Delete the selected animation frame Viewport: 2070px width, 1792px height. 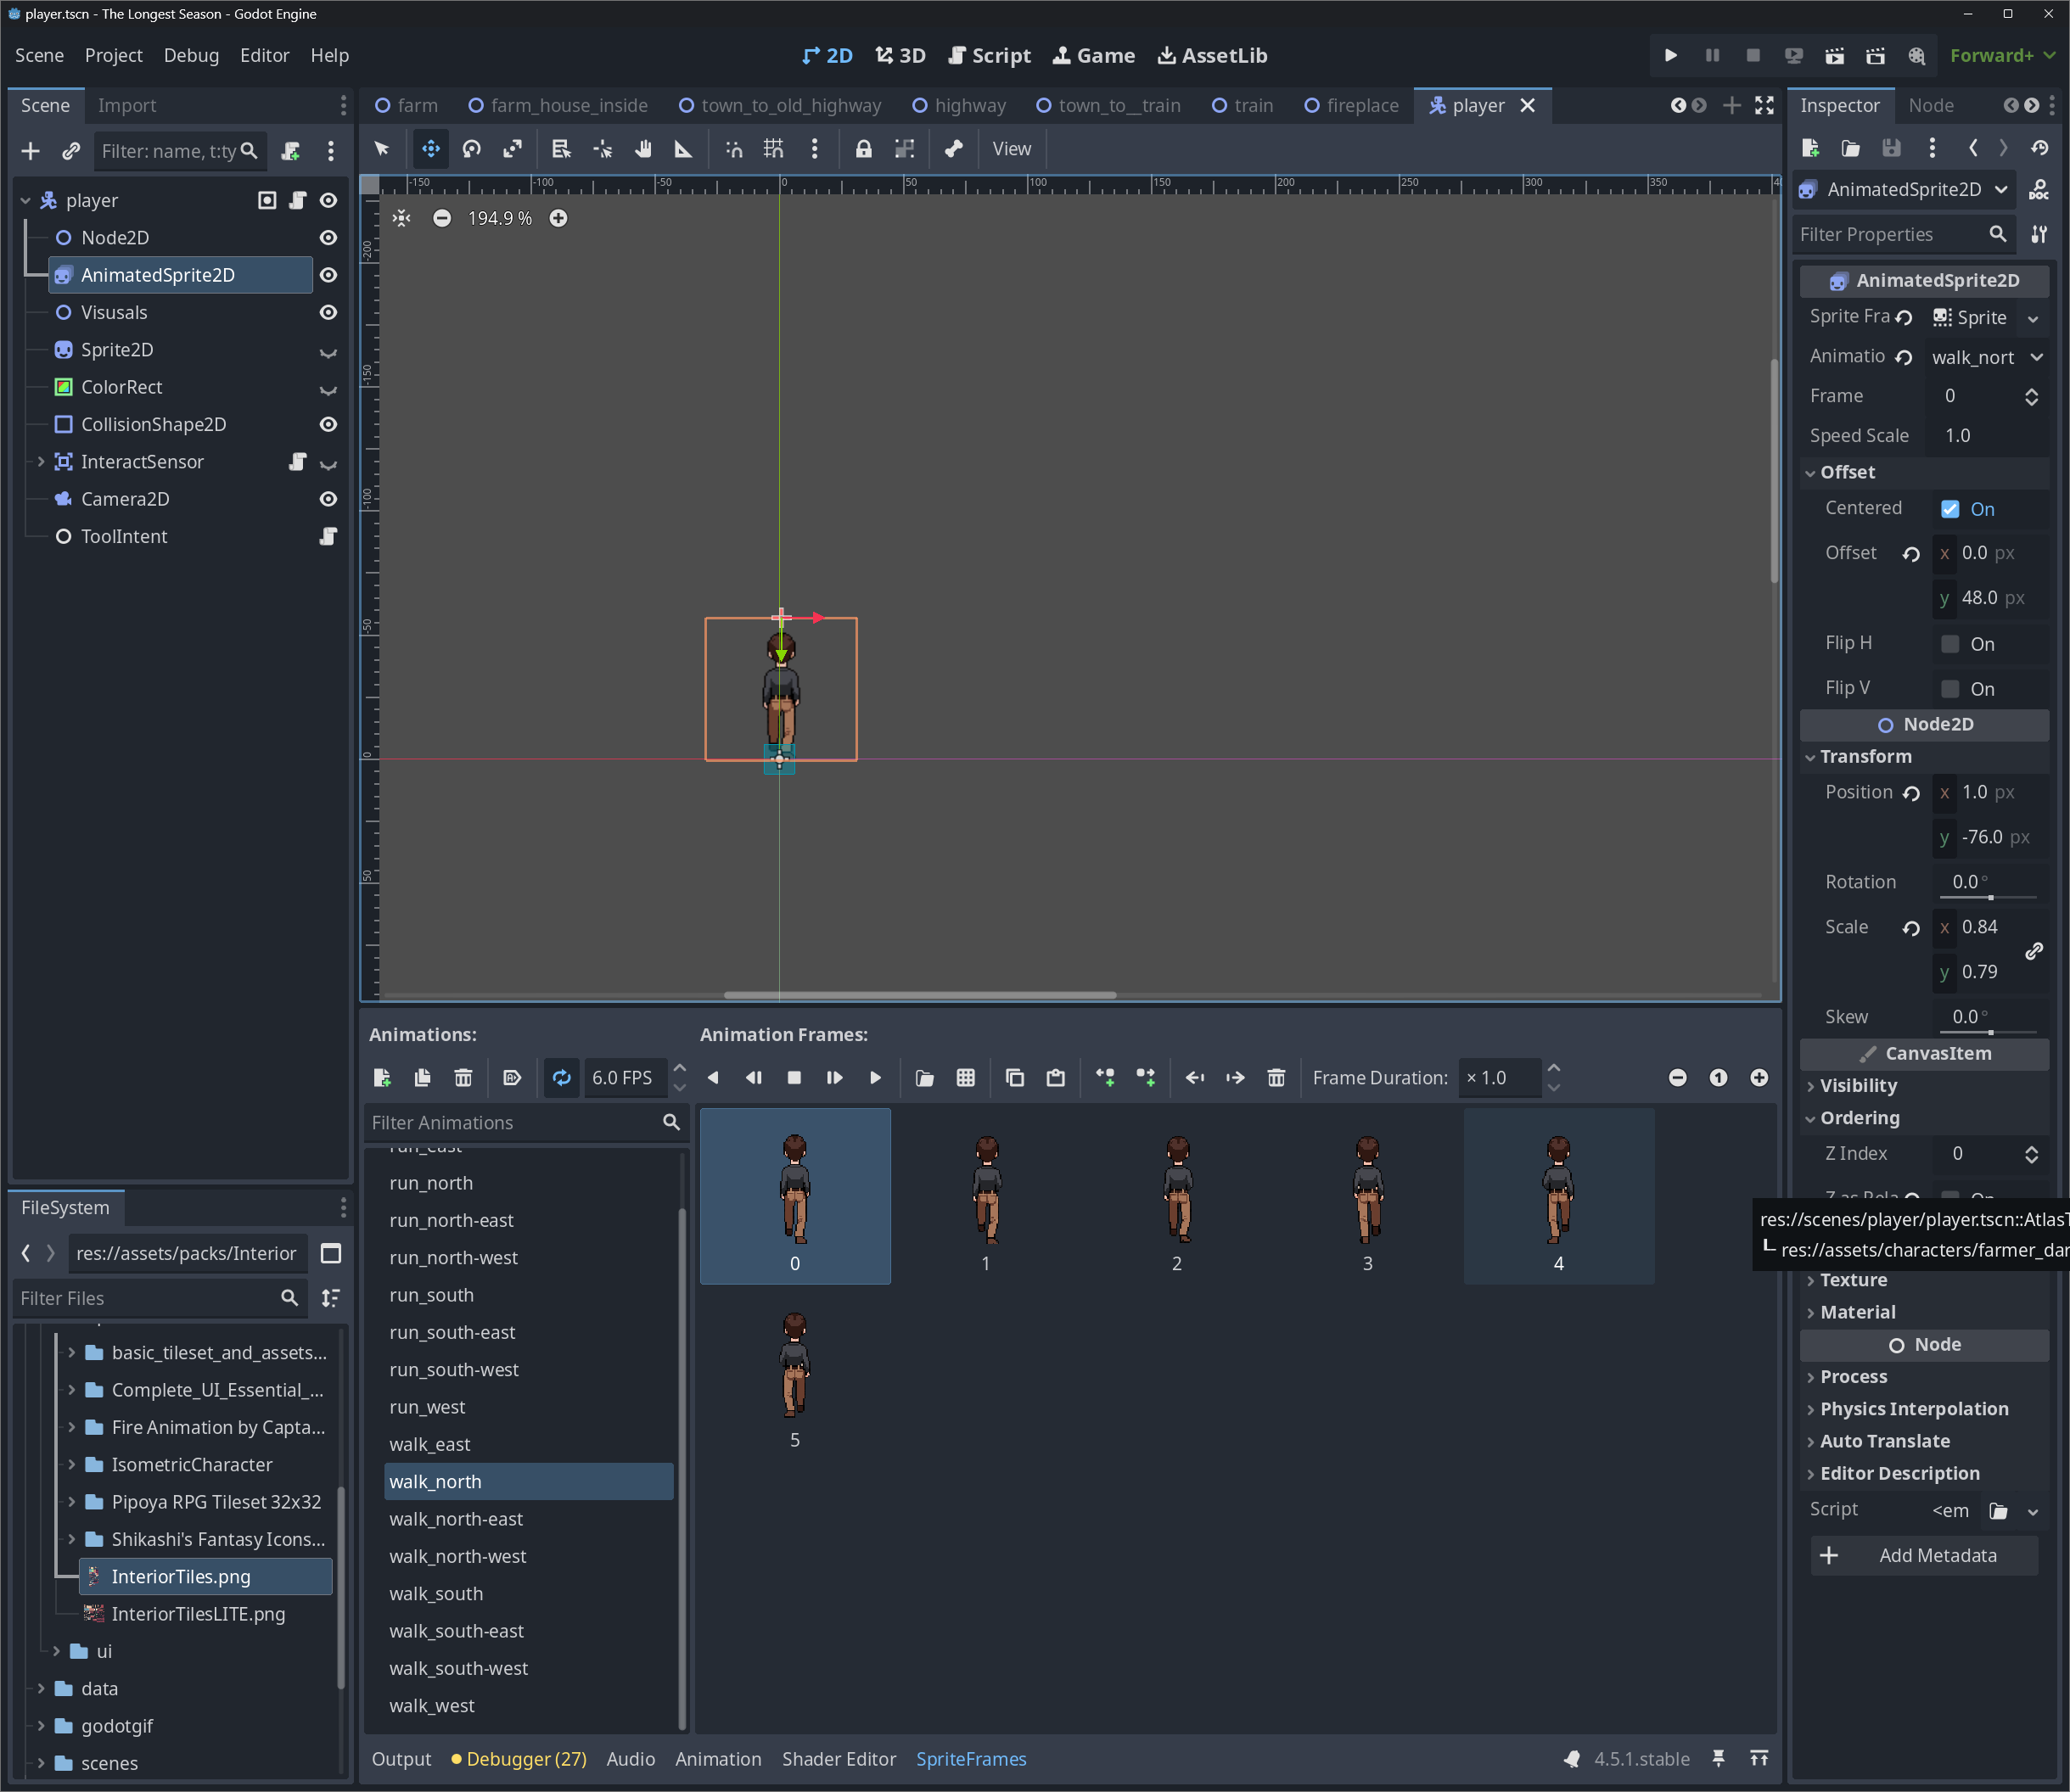[x=1275, y=1077]
